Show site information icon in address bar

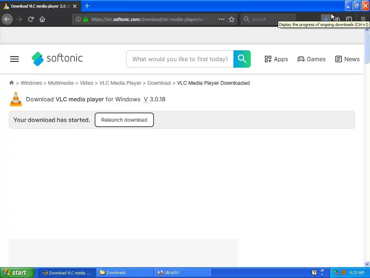(78, 19)
